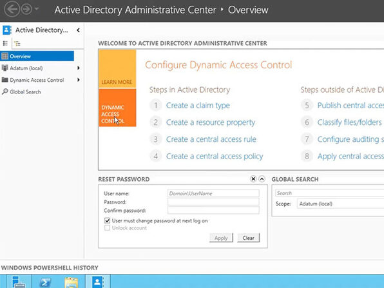Viewport: 384px width, 288px height.
Task: Expand the Windows PowerShell History panel
Action: 50,267
